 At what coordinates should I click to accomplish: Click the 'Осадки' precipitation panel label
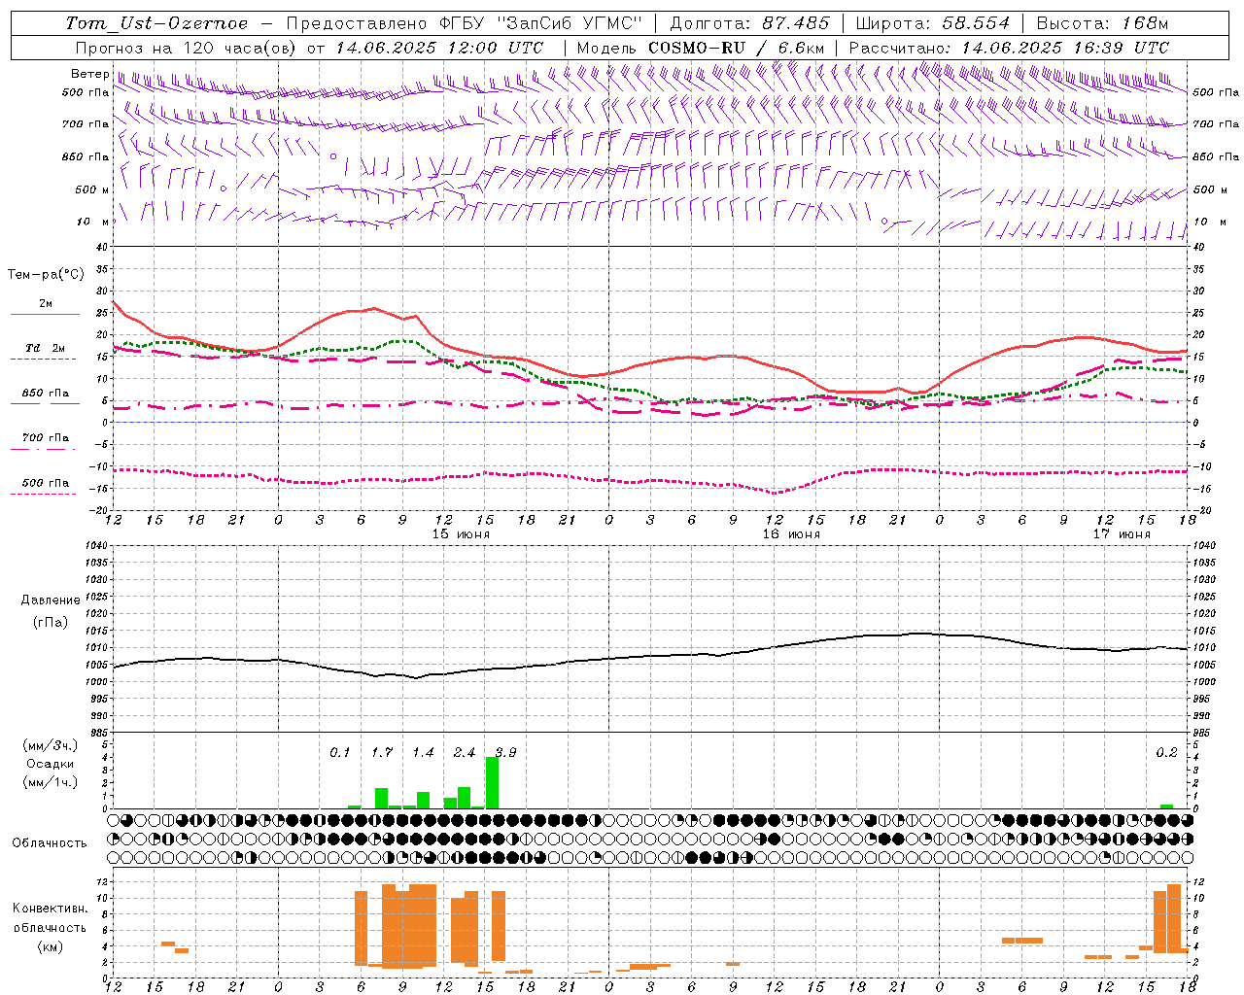pyautogui.click(x=51, y=764)
